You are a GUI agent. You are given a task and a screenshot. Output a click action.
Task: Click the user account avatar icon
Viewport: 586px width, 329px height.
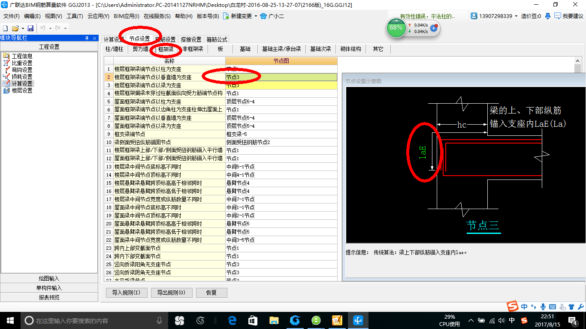474,16
